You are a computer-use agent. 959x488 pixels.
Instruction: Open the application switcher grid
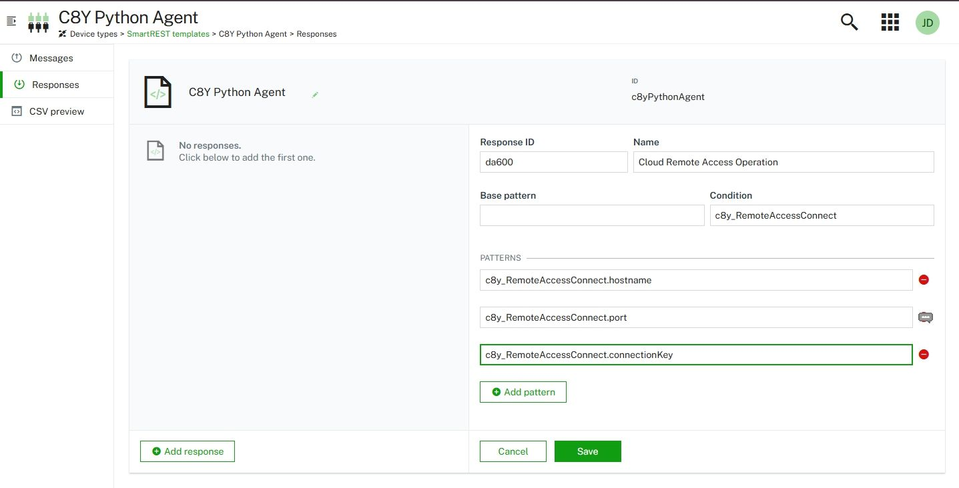point(890,22)
